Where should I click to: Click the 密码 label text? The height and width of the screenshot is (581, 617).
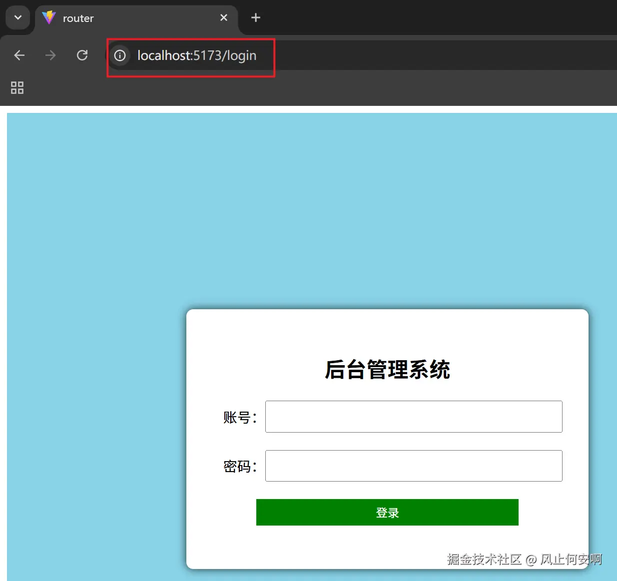pyautogui.click(x=240, y=466)
